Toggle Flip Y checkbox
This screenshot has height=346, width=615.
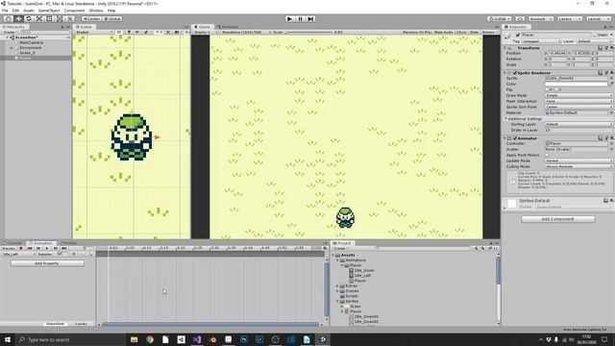point(556,89)
